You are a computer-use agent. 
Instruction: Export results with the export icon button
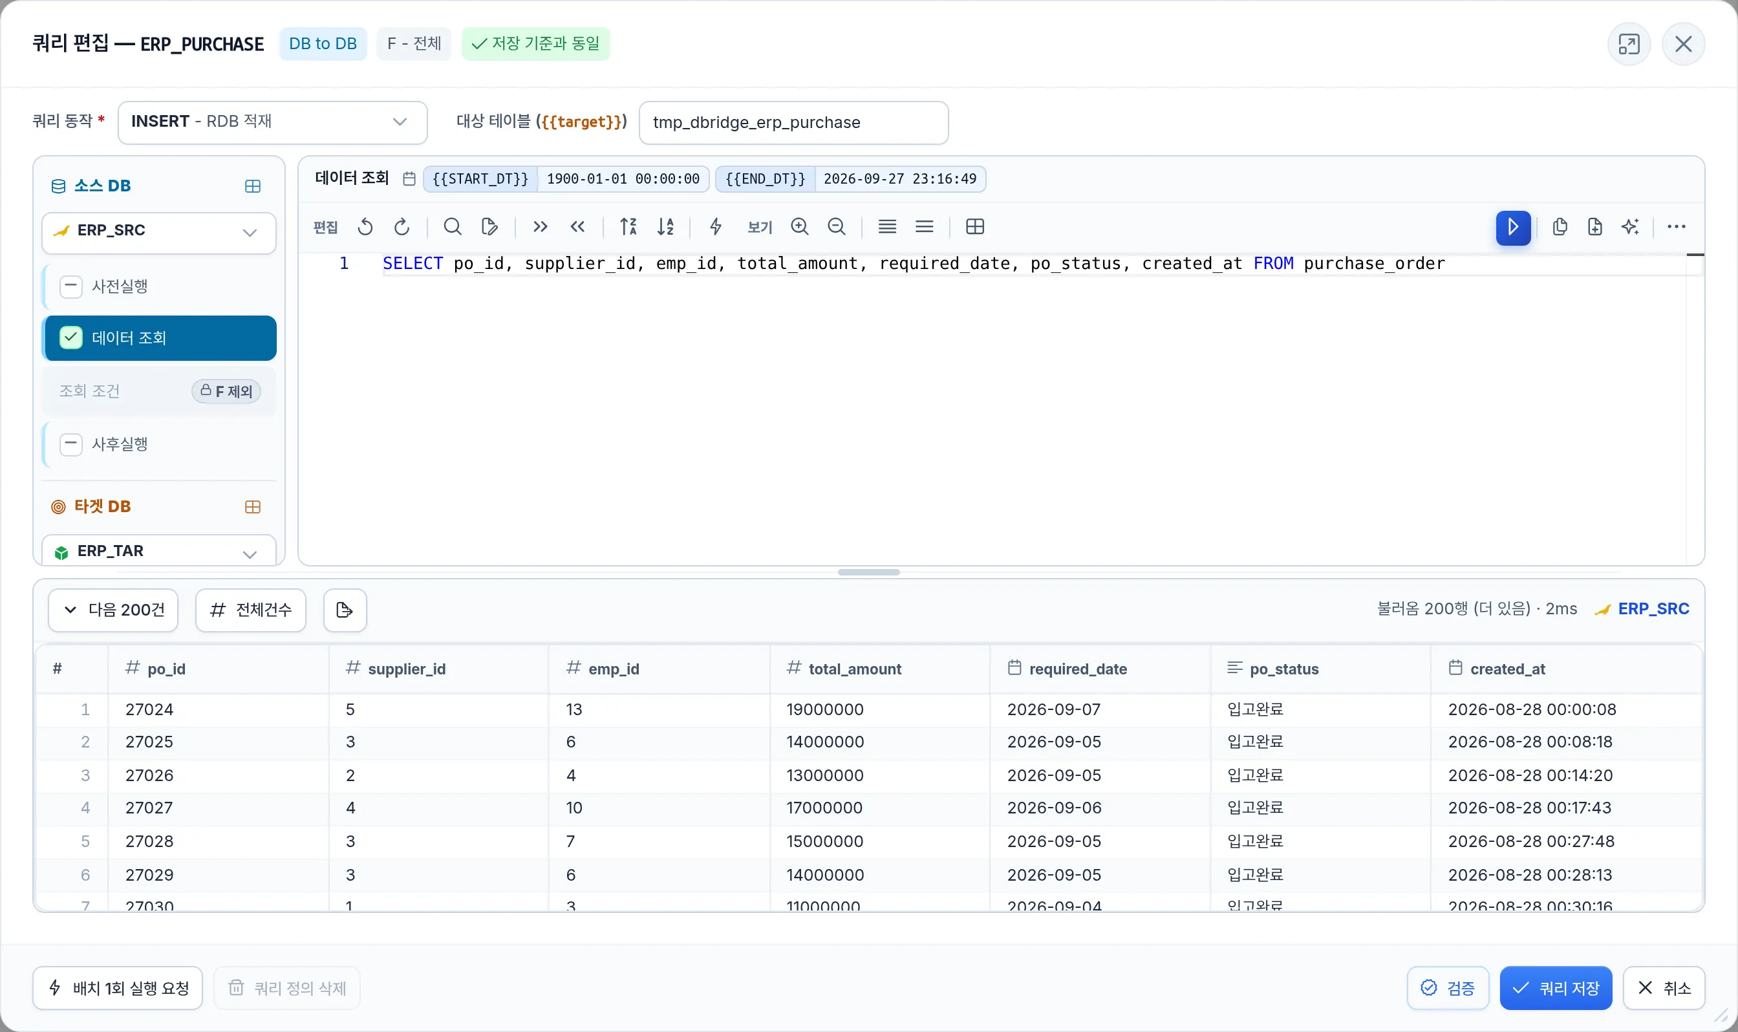(345, 610)
